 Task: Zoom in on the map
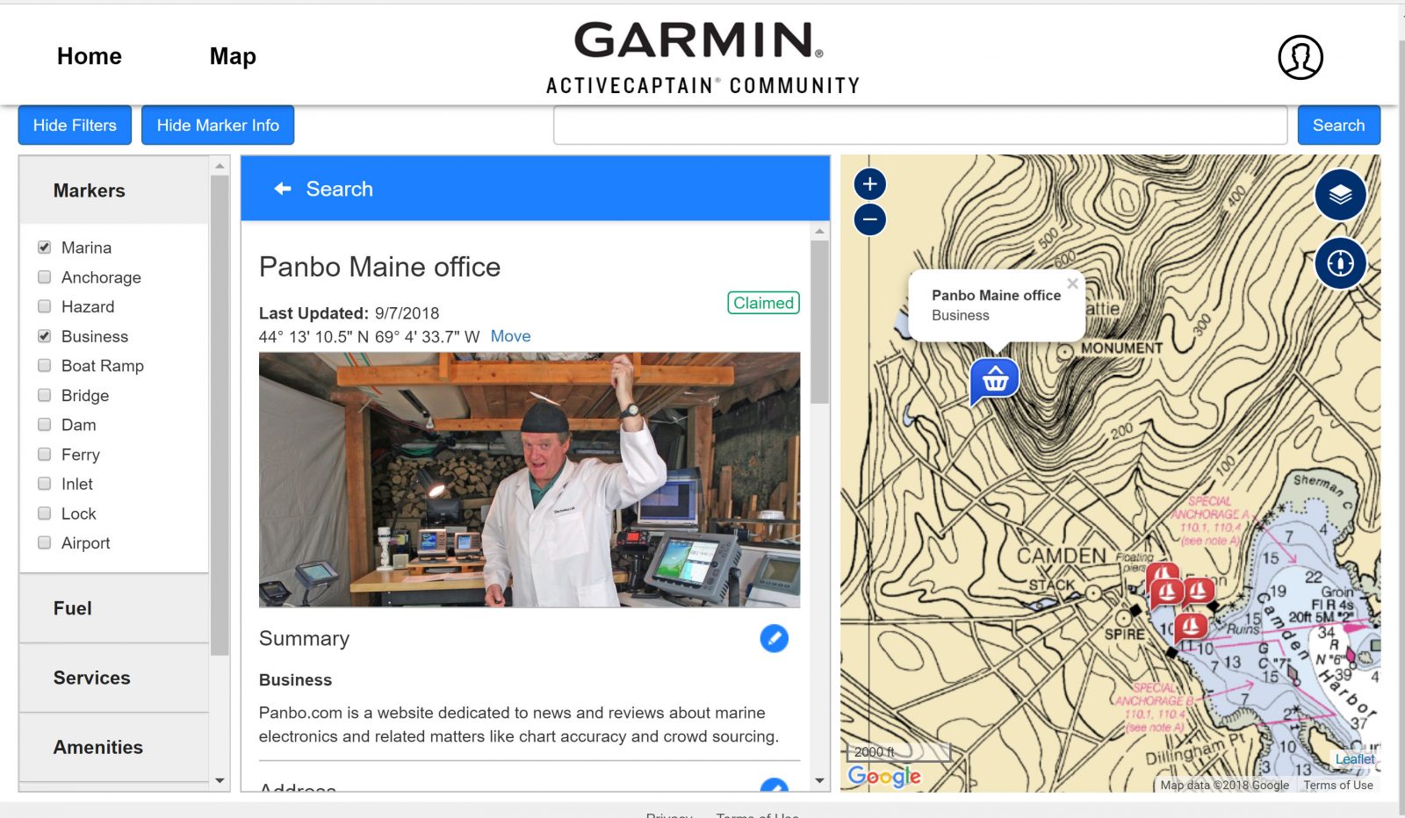pos(868,184)
